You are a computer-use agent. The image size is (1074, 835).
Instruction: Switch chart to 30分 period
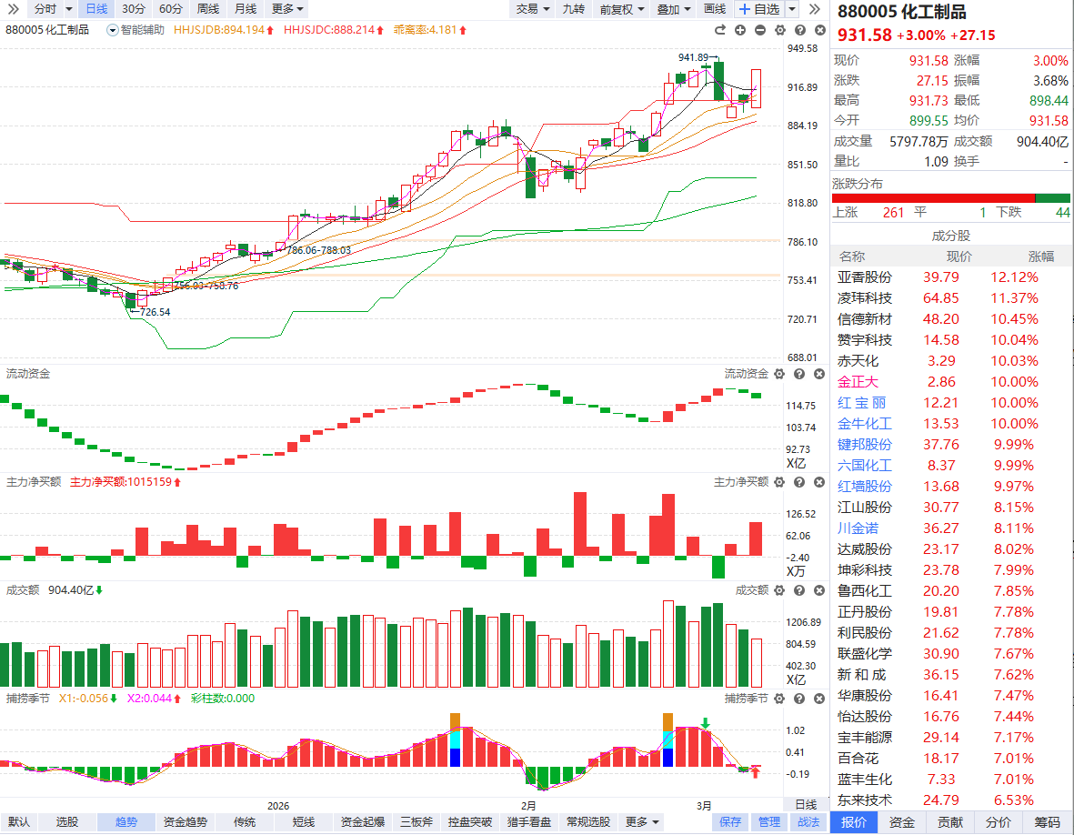(133, 9)
